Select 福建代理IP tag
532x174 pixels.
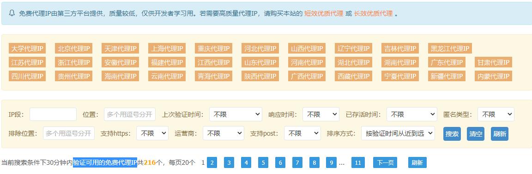tap(167, 62)
